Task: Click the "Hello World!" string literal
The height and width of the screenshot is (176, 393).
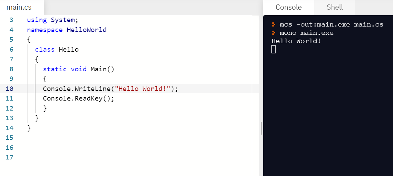Action: [142, 89]
